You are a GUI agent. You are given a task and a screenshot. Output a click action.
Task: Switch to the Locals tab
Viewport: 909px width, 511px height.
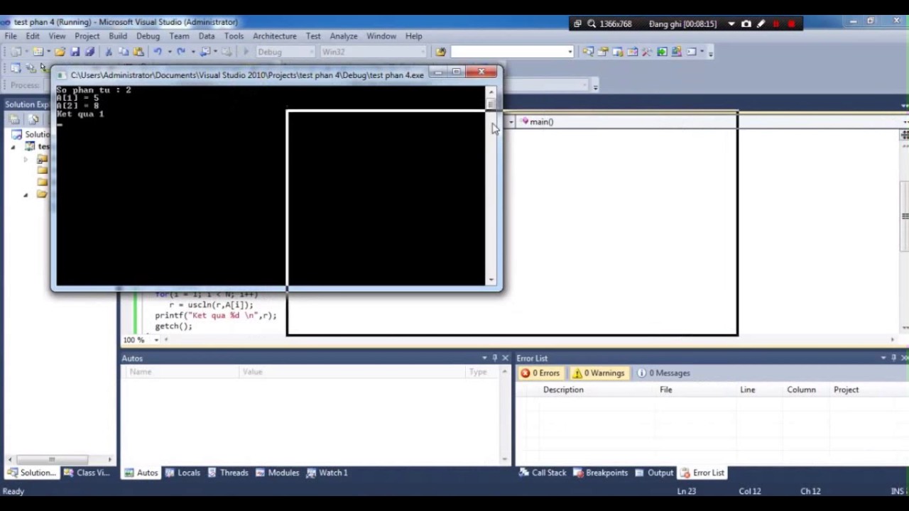coord(183,473)
